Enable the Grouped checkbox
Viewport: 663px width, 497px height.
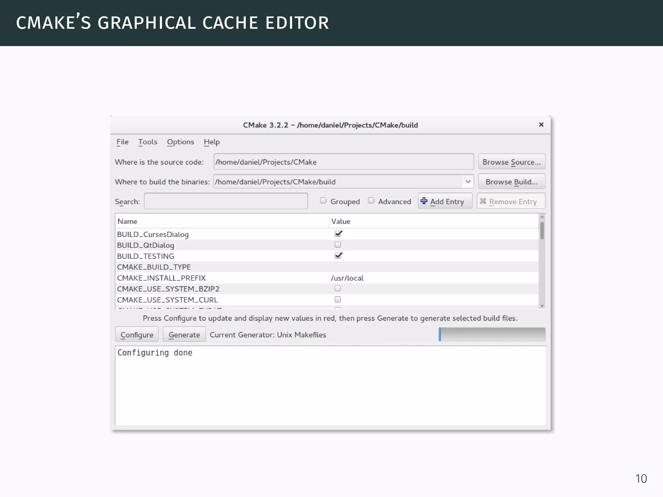323,201
